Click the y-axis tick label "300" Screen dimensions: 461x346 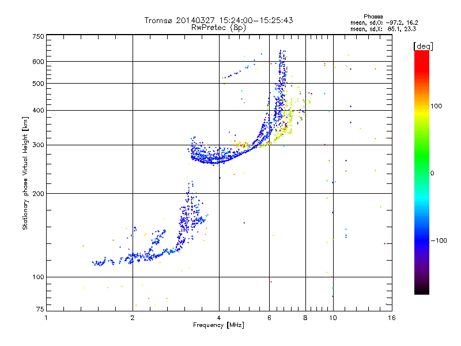(x=38, y=145)
